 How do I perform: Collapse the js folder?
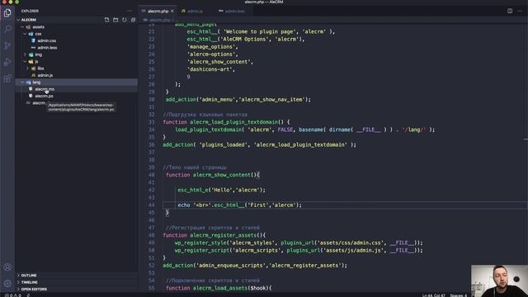pyautogui.click(x=25, y=62)
